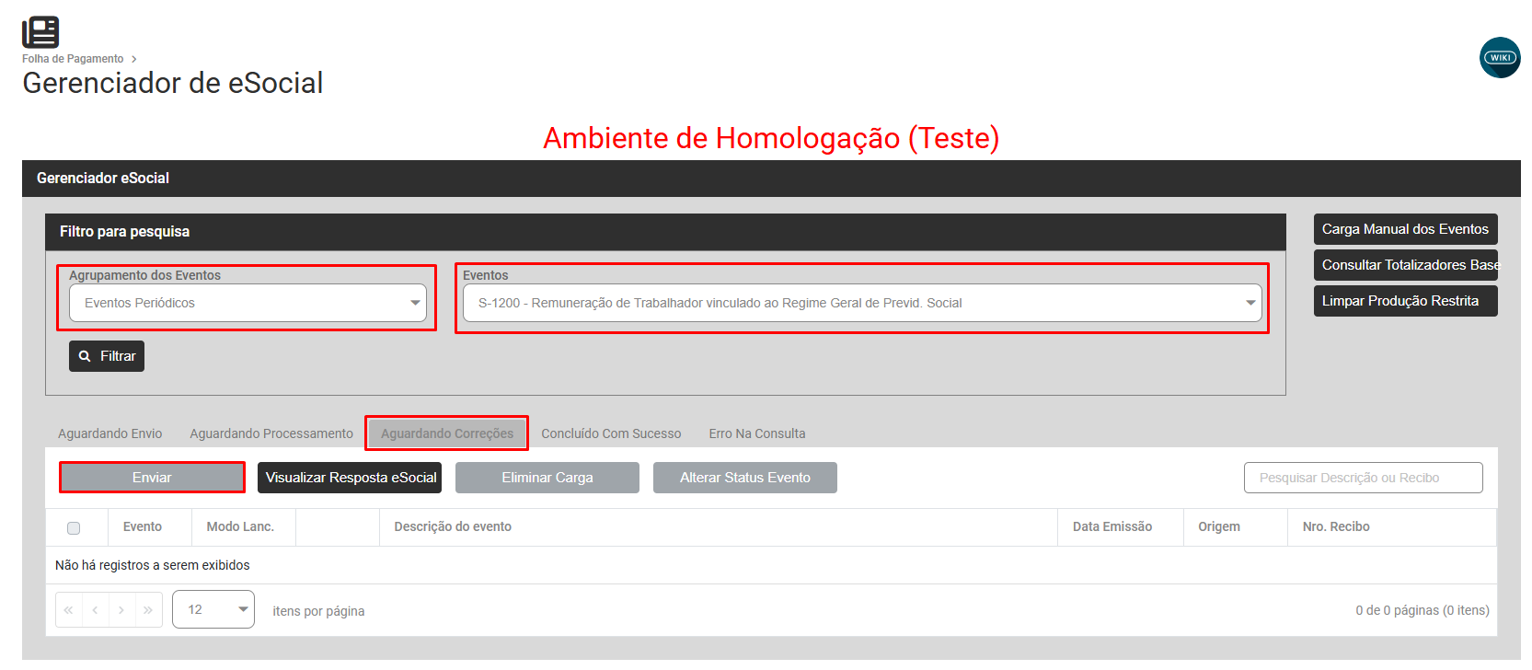This screenshot has width=1532, height=670.
Task: Click the 'Ambiente de Homologação (Teste)' heading
Action: tap(771, 138)
